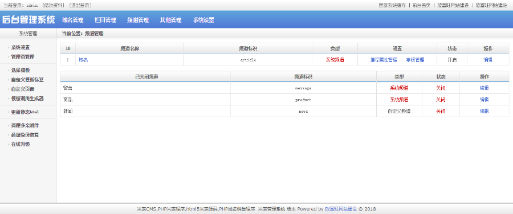Image resolution: width=513 pixels, height=214 pixels.
Task: Open 数据备份恢复 in the sidebar
Action: [25, 135]
